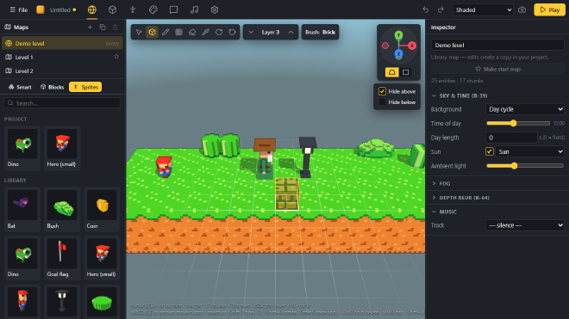Move down a layer with the chevron
The width and height of the screenshot is (569, 319).
(251, 32)
